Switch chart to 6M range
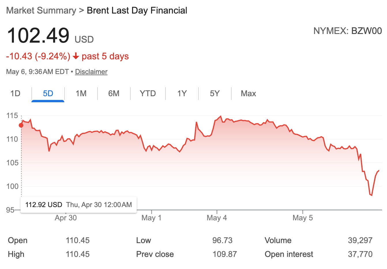 point(114,94)
